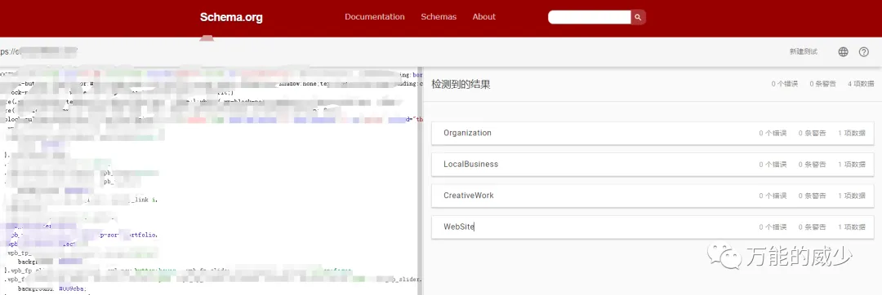Click 1 项数据 in the Organization row
This screenshot has height=295, width=882.
click(x=852, y=134)
